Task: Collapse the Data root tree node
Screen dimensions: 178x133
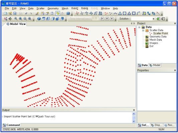Action: pos(139,27)
